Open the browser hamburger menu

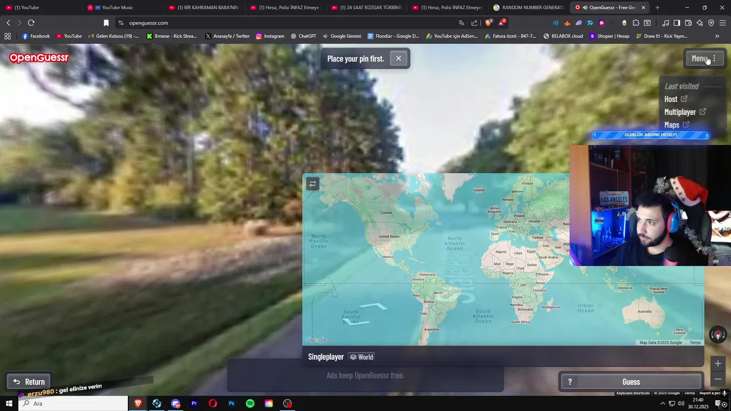(722, 23)
